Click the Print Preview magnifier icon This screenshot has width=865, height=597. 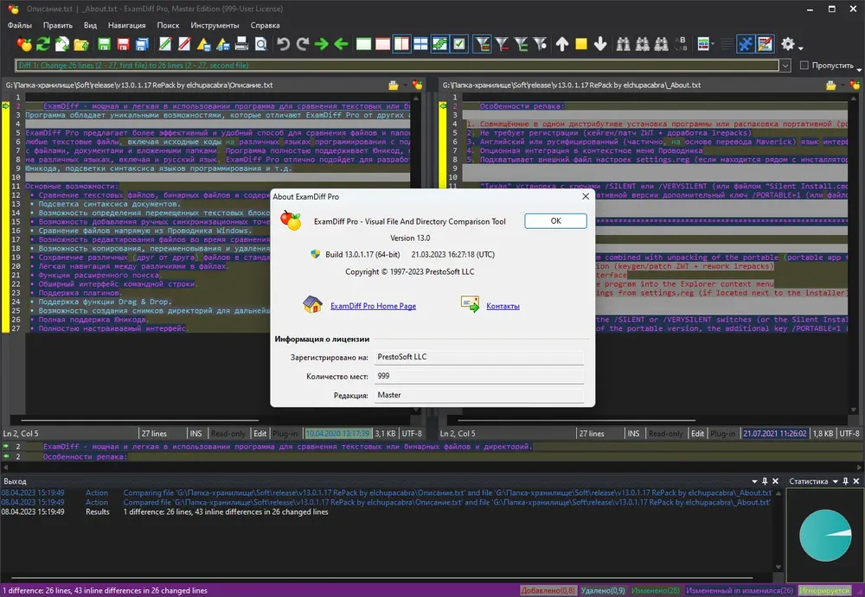(x=261, y=44)
